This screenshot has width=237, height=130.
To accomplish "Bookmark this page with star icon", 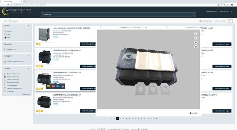I will pos(224,5).
